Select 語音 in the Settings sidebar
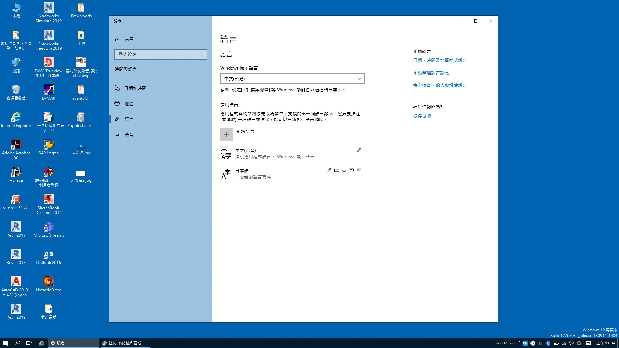This screenshot has height=348, width=619. [x=161, y=135]
